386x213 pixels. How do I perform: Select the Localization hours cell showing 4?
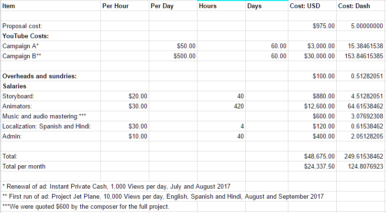pos(221,126)
